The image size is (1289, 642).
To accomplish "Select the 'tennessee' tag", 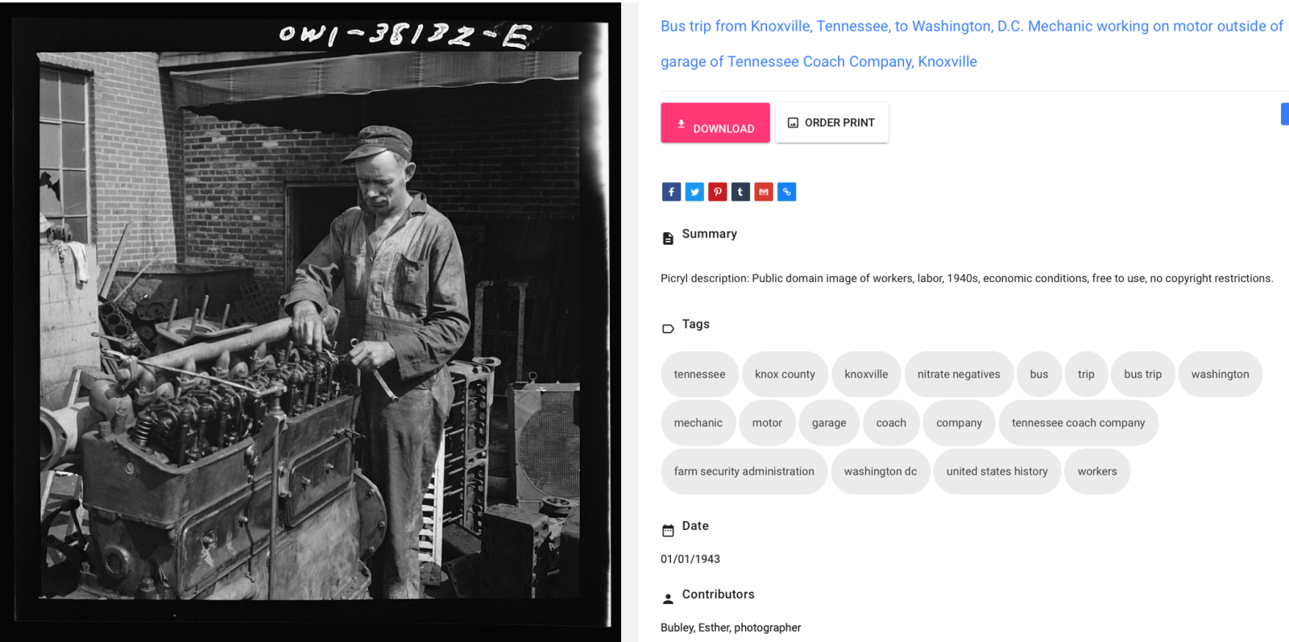I will pyautogui.click(x=699, y=375).
